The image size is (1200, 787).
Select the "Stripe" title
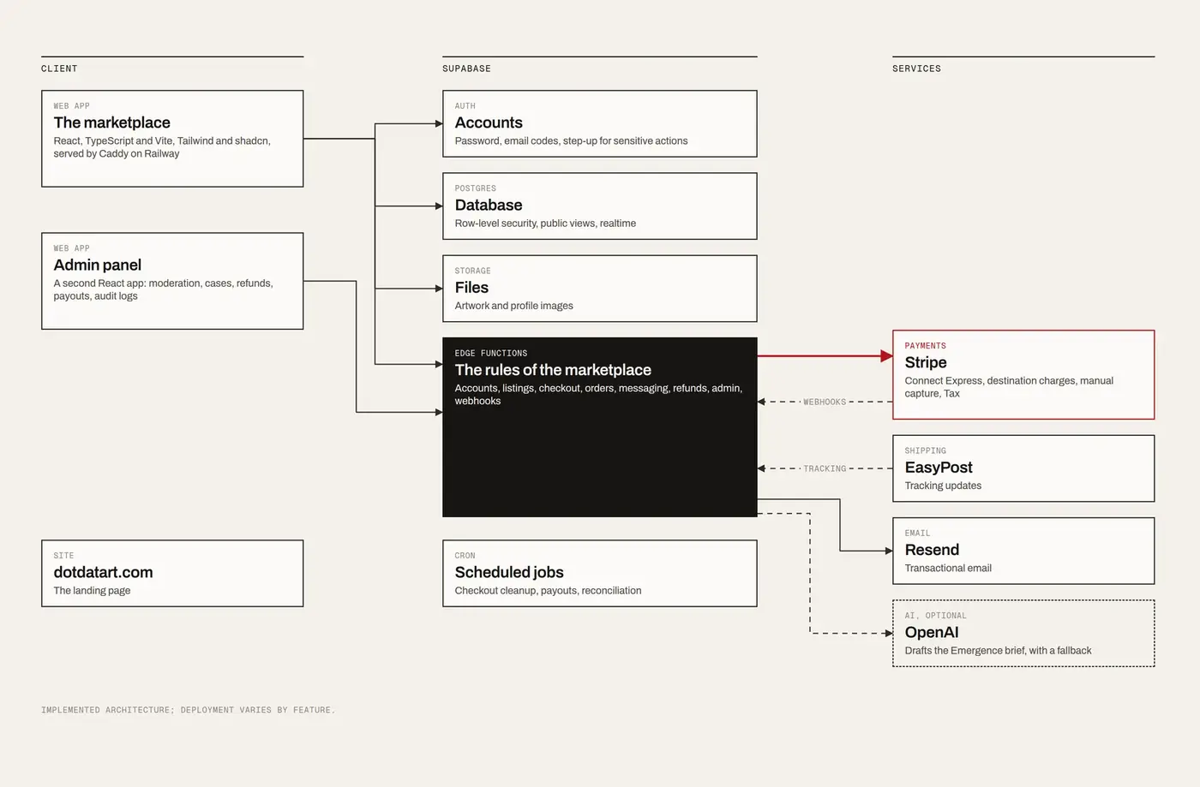(926, 362)
